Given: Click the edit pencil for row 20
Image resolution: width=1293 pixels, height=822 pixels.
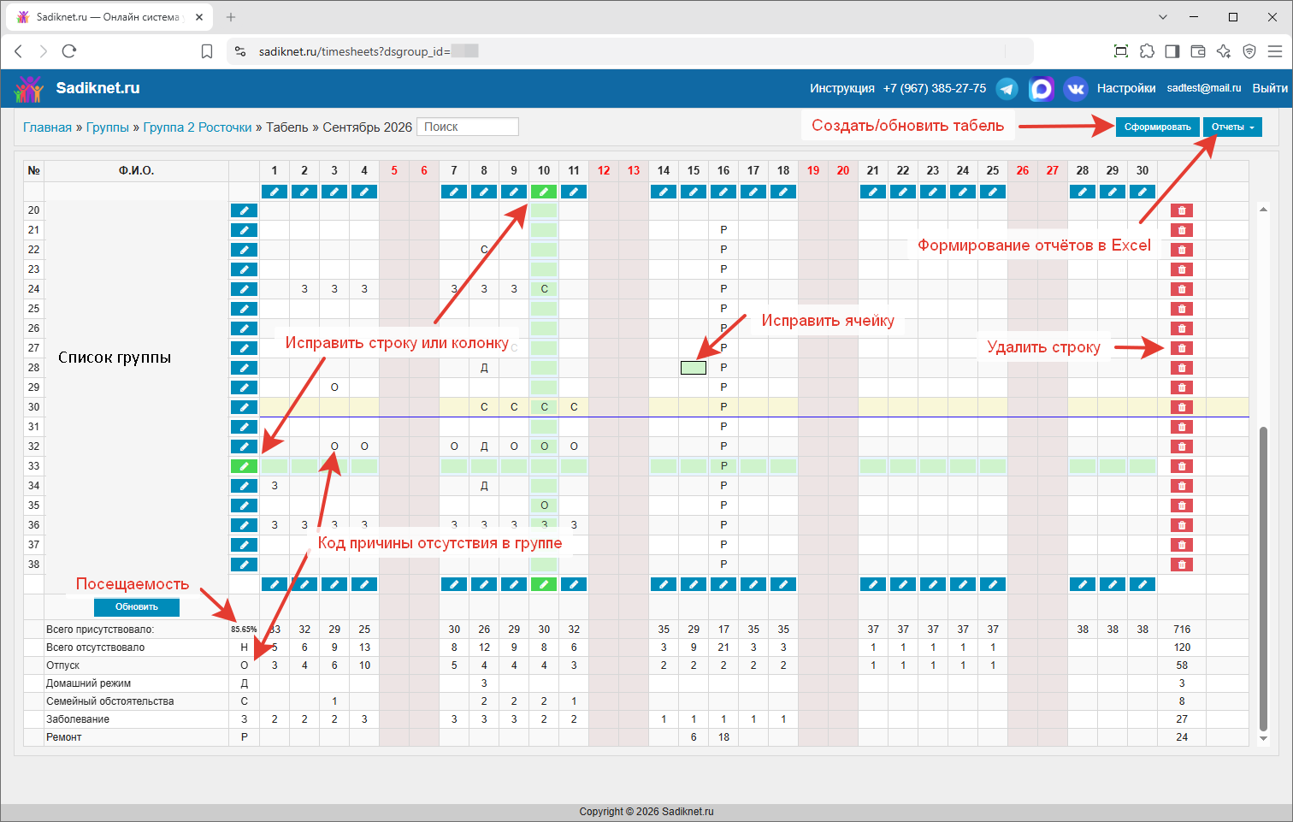Looking at the screenshot, I should point(244,210).
